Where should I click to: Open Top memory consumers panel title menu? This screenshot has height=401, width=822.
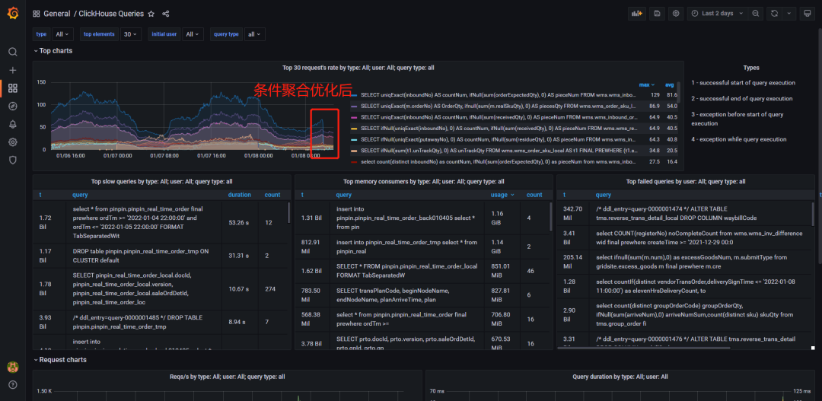(424, 181)
